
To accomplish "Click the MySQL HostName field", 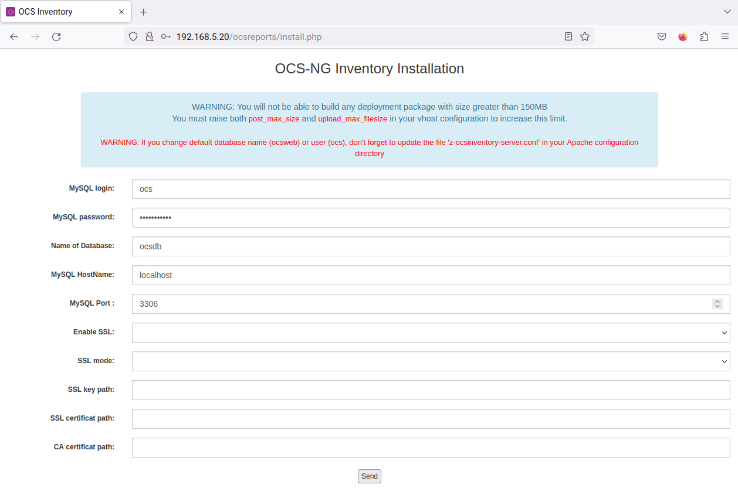I will pos(431,275).
